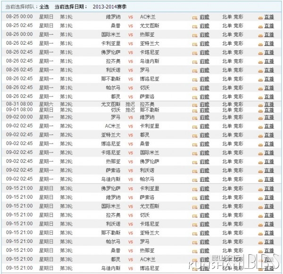Click 2013-2014赛季 season text
This screenshot has height=274, width=283.
click(x=109, y=7)
